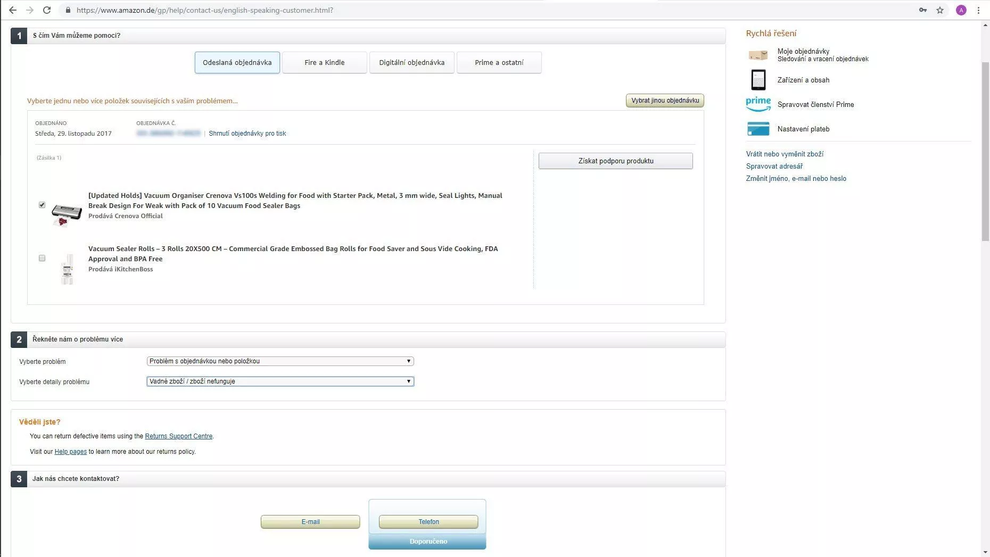
Task: Bookmark this page with star icon
Action: coord(940,10)
